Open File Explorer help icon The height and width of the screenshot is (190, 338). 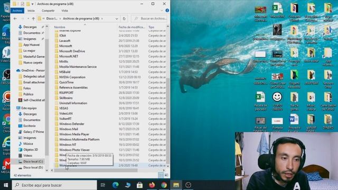(167, 11)
